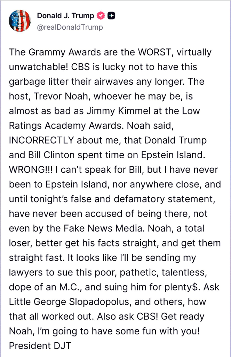Click the pink verified checkmark badge
This screenshot has width=231, height=357.
pos(101,16)
